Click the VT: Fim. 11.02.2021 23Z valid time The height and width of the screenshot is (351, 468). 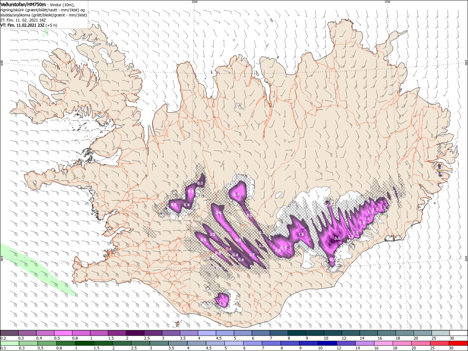point(23,26)
